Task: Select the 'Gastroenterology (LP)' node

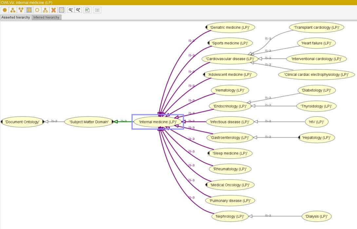Action: coord(230,137)
